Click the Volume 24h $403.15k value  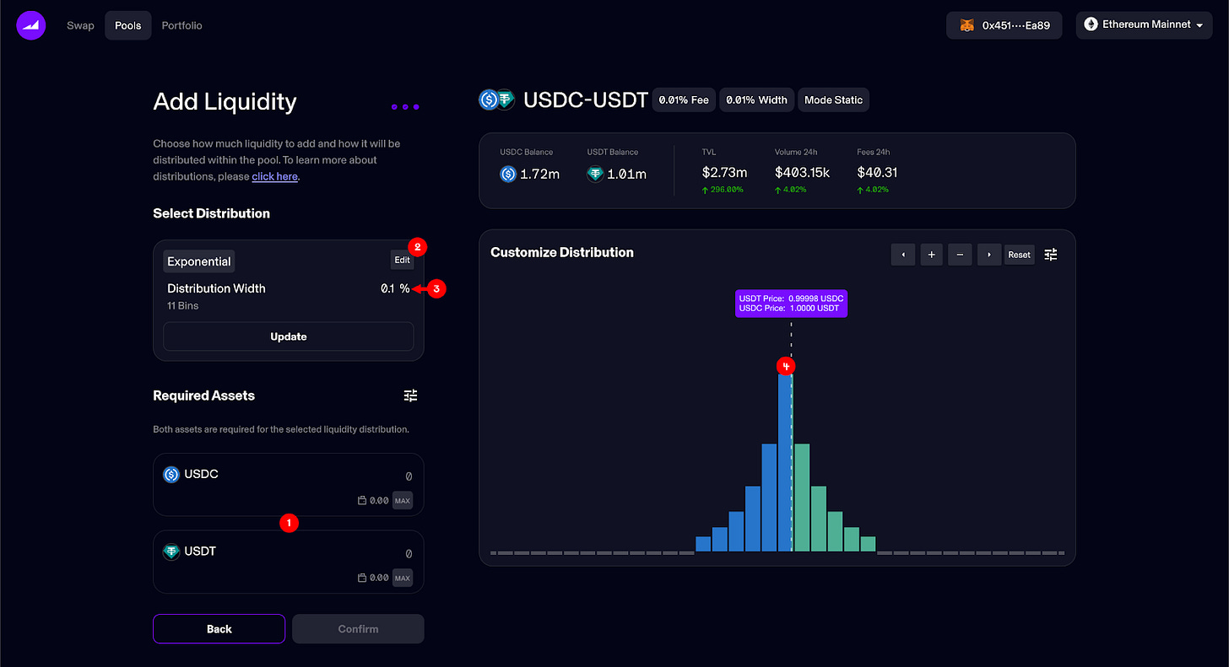(803, 172)
